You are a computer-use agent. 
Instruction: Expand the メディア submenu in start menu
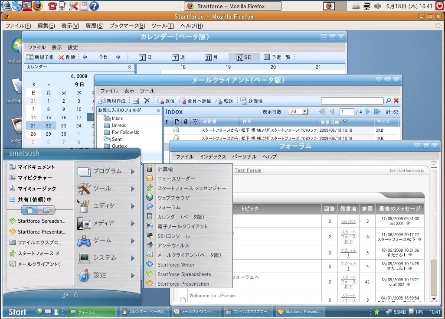[107, 224]
